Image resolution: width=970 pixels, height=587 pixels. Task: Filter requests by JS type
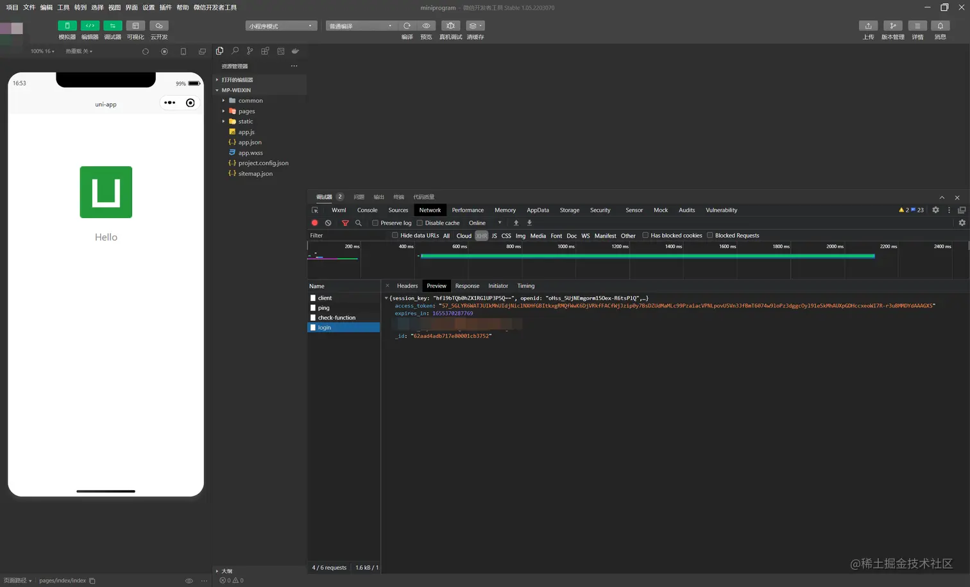tap(494, 236)
